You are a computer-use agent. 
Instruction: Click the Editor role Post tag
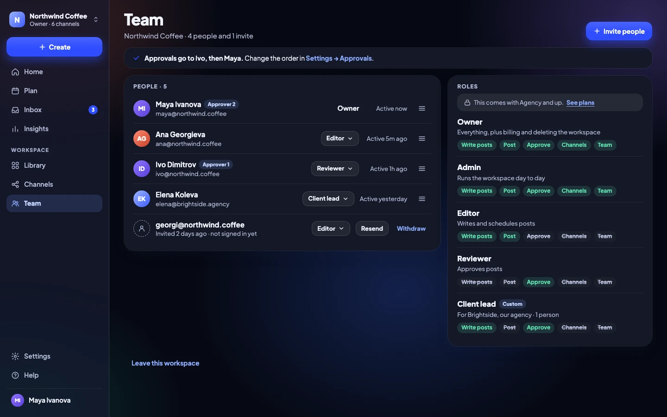[510, 236]
